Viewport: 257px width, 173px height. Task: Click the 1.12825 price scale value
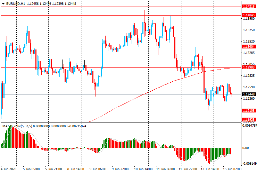pyautogui.click(x=249, y=76)
